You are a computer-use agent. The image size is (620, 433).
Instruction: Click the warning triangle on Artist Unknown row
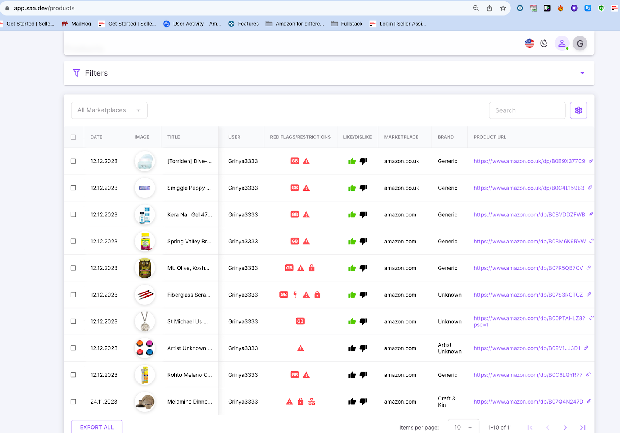click(x=301, y=348)
